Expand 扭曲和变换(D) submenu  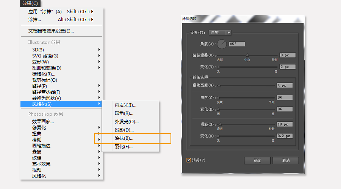tap(61, 68)
